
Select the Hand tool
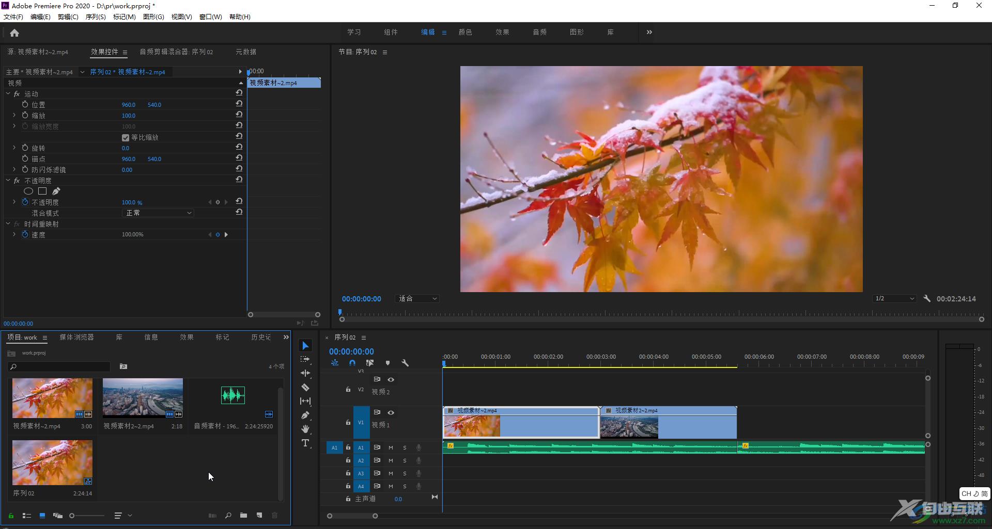pyautogui.click(x=305, y=429)
